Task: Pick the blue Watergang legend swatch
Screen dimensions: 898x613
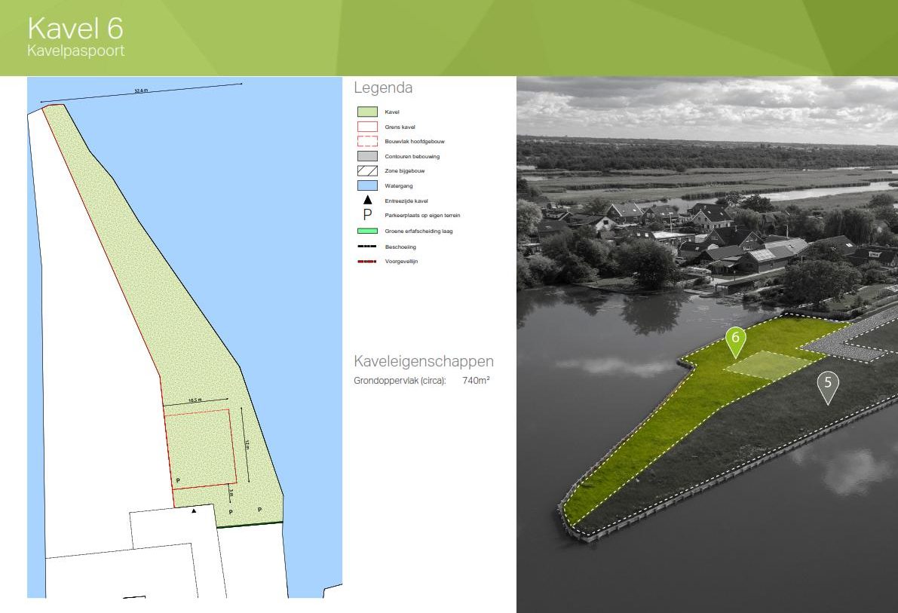Action: tap(367, 185)
